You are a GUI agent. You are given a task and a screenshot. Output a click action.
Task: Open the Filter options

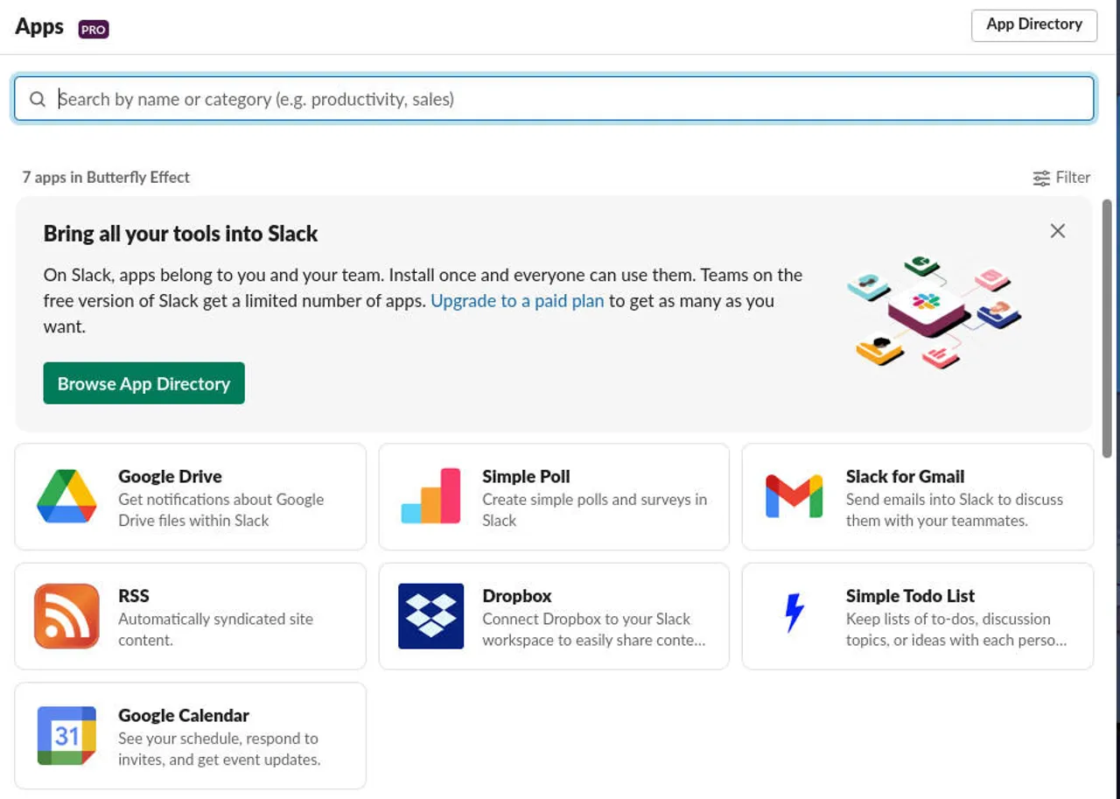pyautogui.click(x=1061, y=177)
